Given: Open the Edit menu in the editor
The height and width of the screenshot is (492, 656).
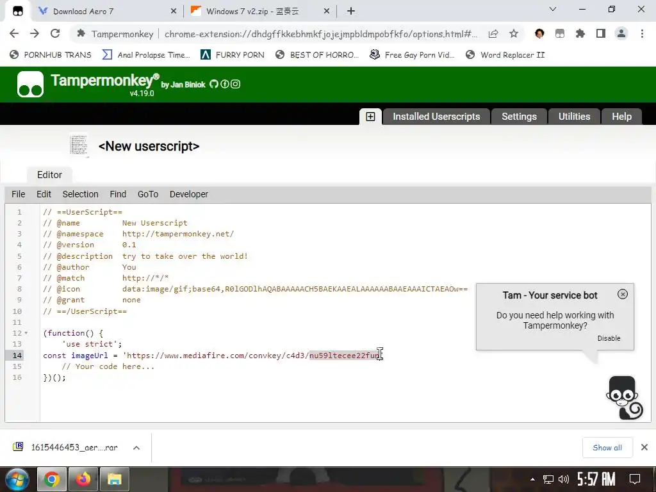Looking at the screenshot, I should [x=44, y=195].
